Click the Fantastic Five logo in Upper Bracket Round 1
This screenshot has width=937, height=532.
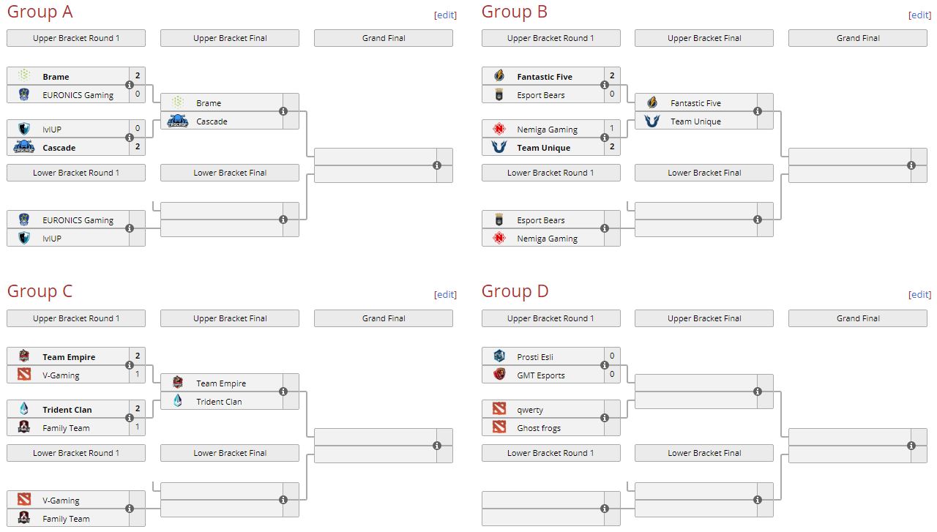click(499, 76)
